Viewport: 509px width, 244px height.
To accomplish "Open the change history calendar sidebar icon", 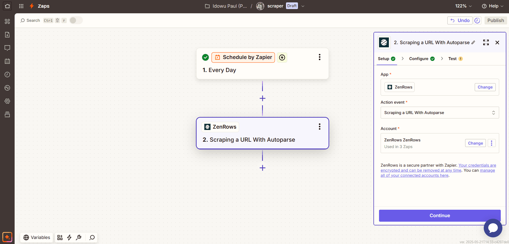I will pyautogui.click(x=7, y=61).
